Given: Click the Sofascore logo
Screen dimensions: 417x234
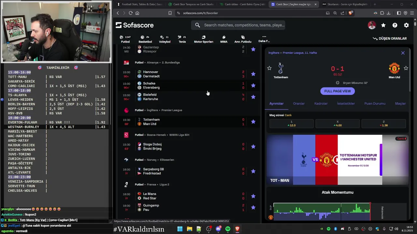Looking at the screenshot, I should coord(135,25).
